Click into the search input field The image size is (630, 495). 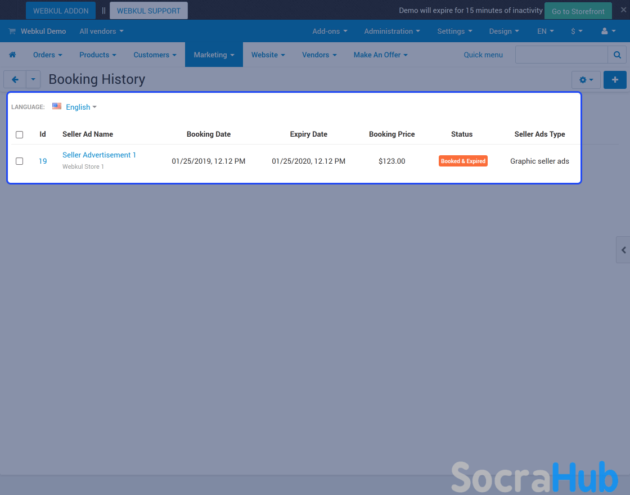(561, 55)
